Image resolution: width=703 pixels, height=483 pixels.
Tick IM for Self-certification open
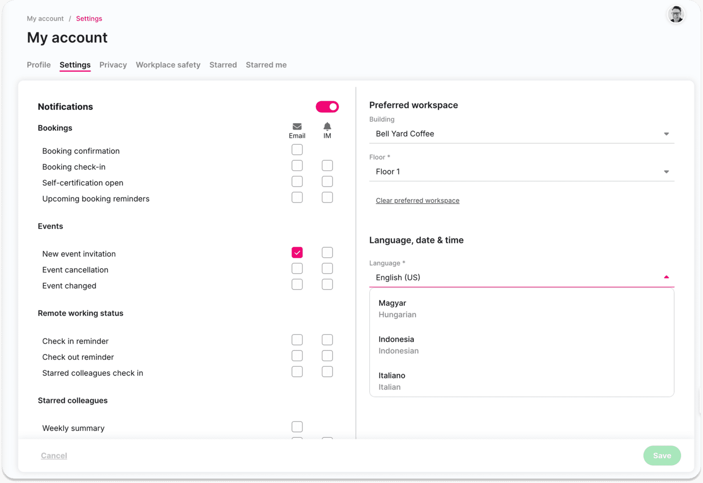pos(327,182)
